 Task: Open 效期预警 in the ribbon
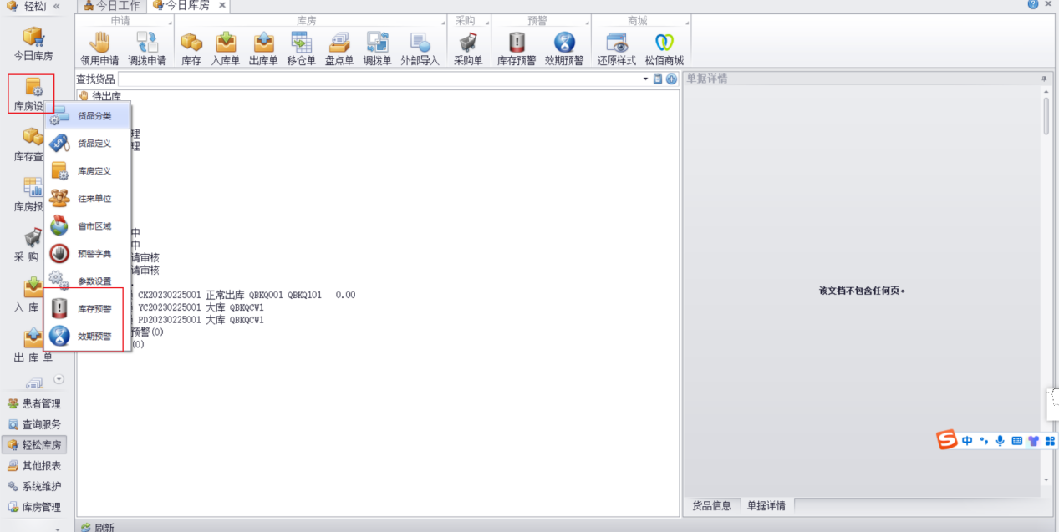click(564, 48)
